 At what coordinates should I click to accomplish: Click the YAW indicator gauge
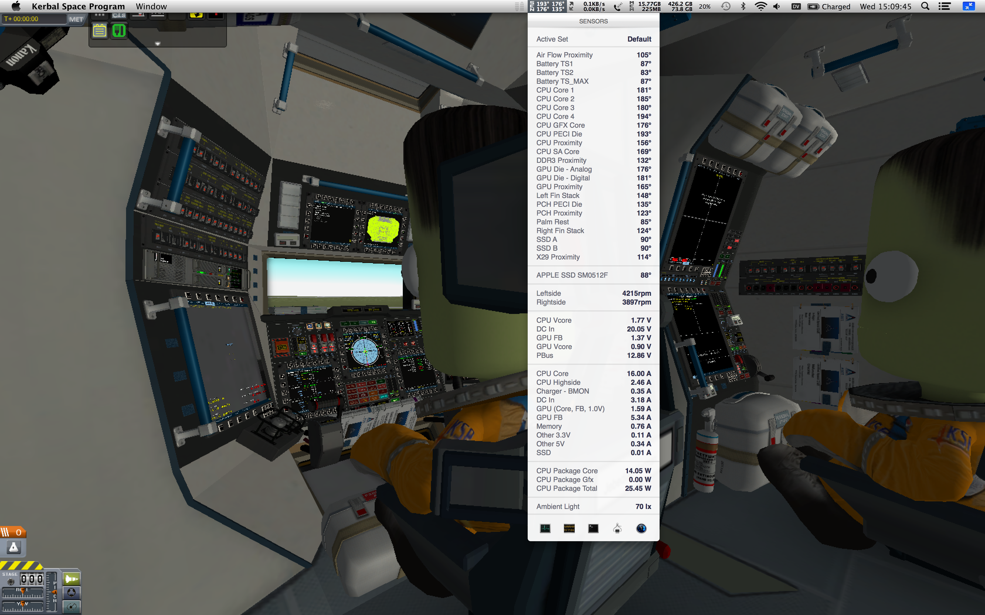point(23,606)
